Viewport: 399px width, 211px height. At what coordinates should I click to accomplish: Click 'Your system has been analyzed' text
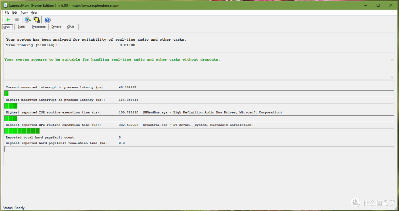(96, 40)
